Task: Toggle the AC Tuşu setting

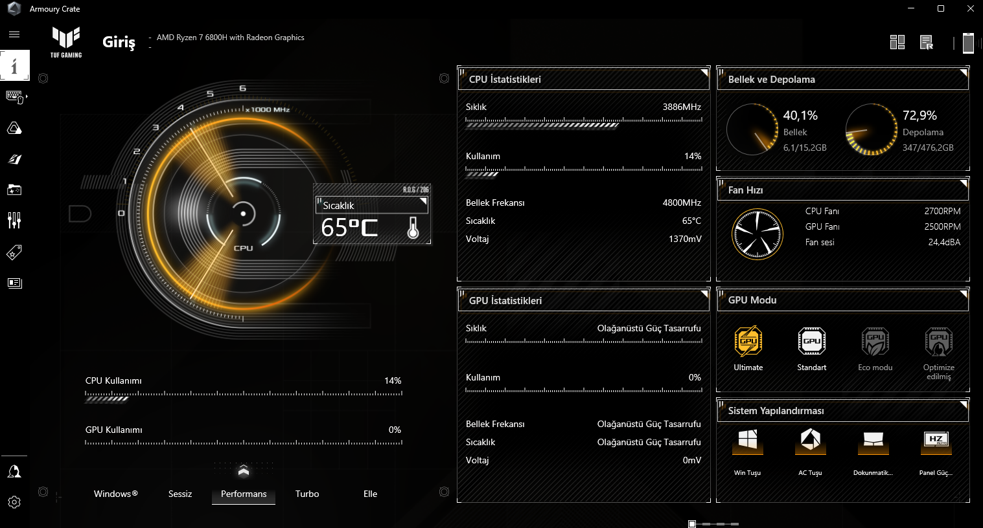Action: pos(811,441)
